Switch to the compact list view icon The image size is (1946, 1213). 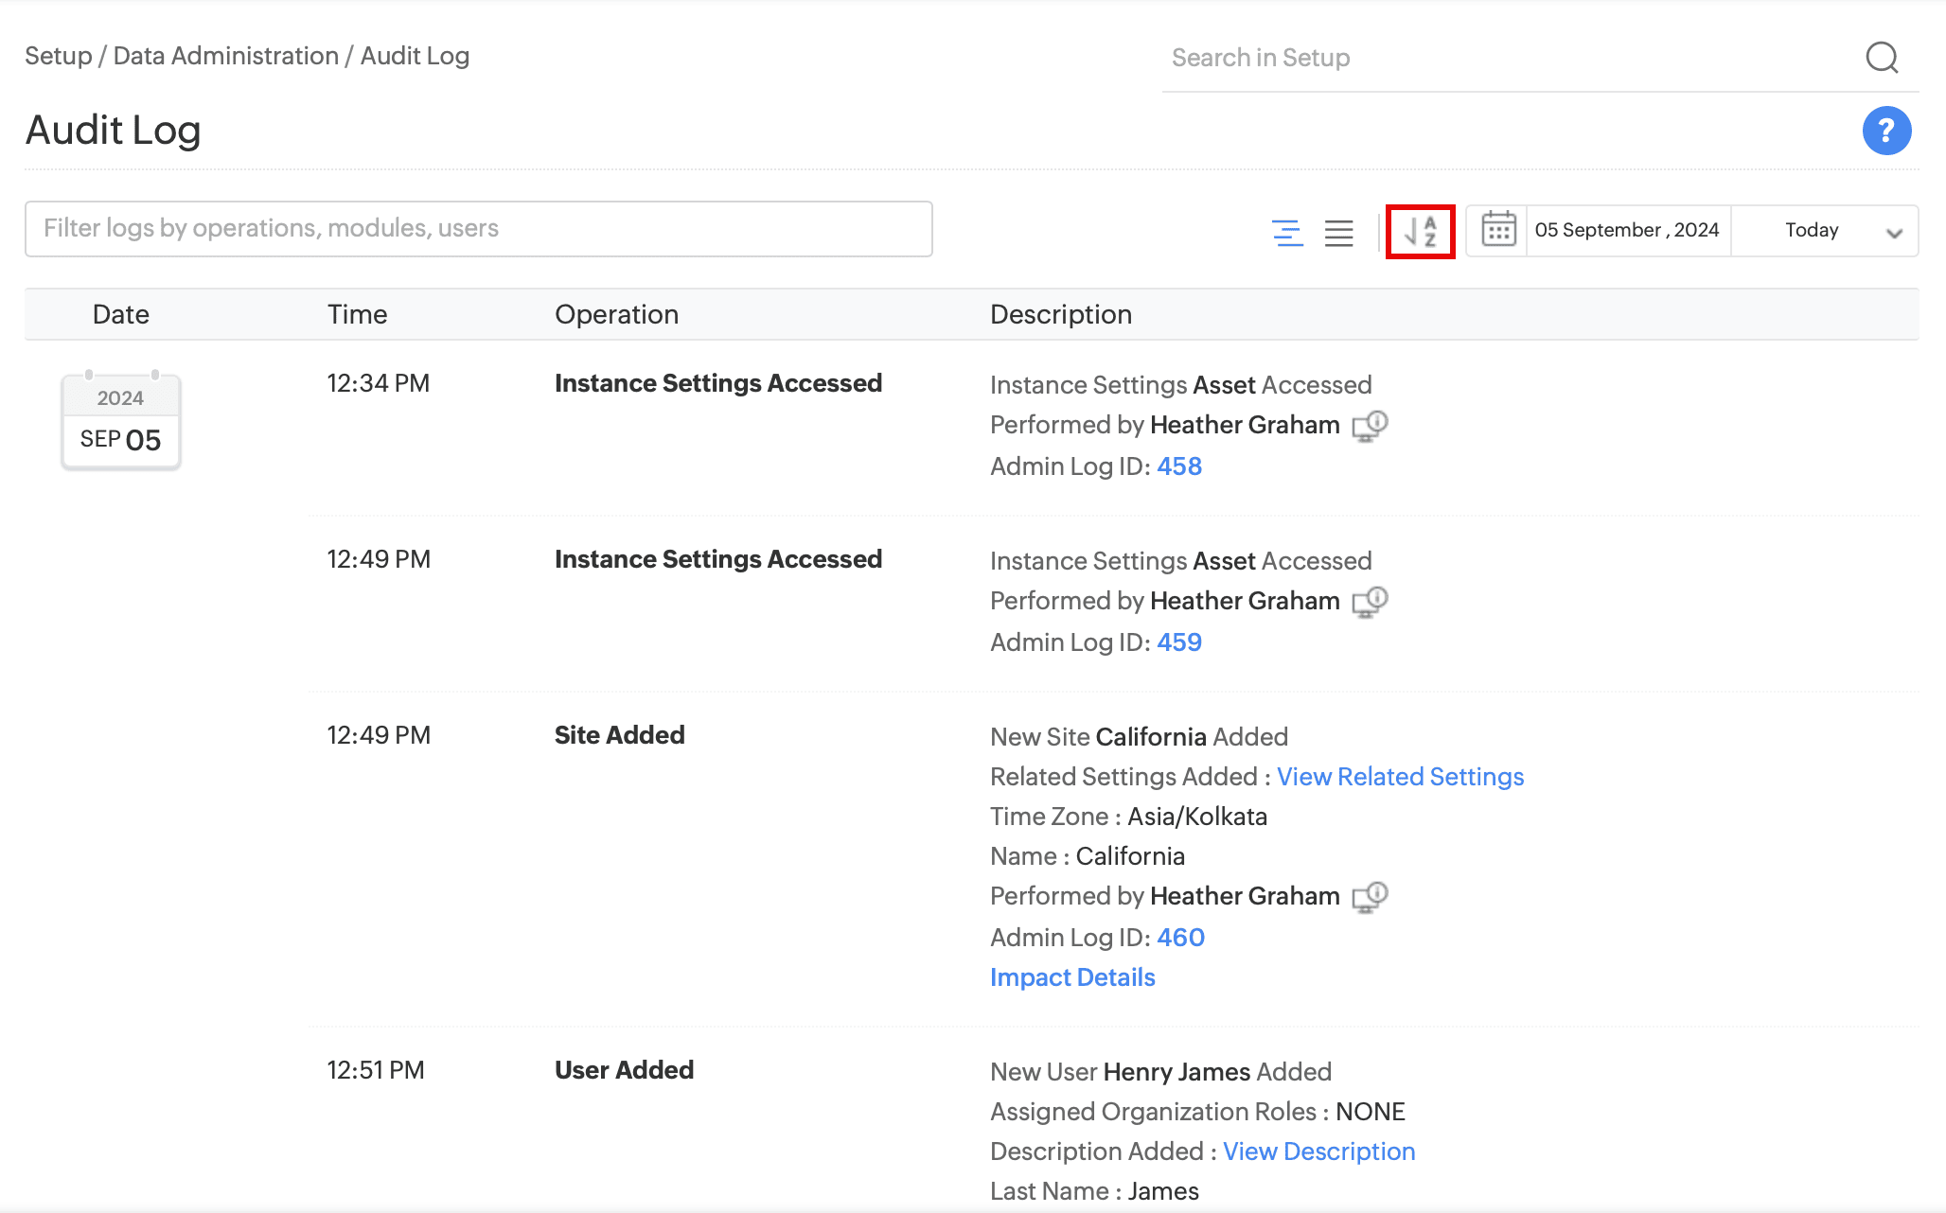(x=1338, y=232)
